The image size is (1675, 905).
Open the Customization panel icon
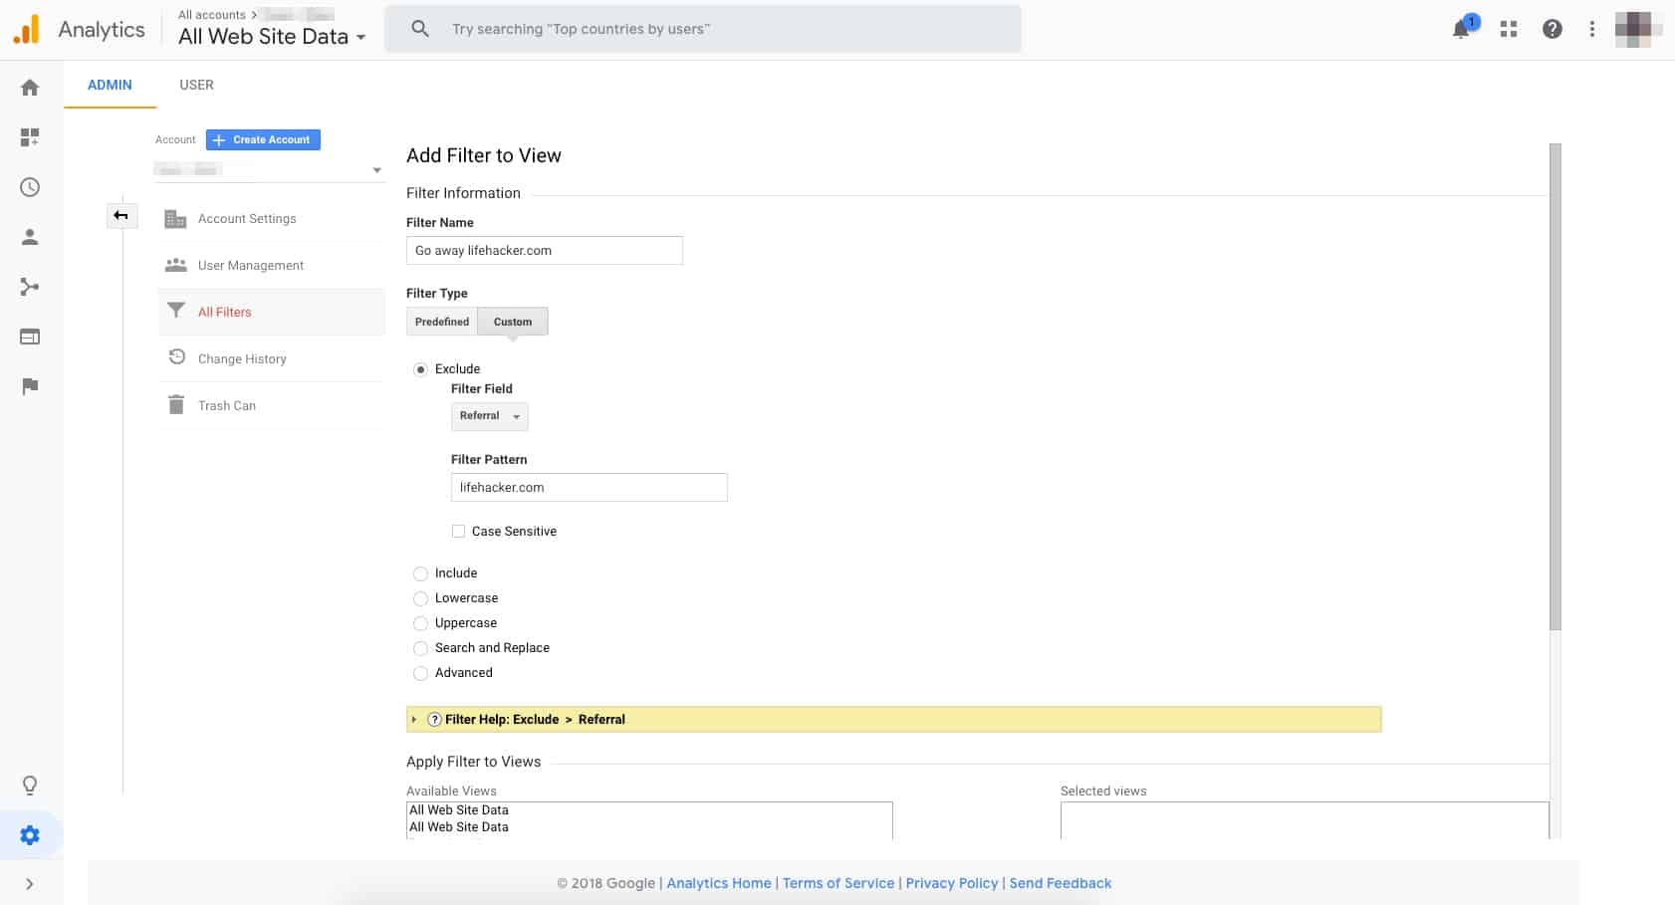(x=30, y=137)
